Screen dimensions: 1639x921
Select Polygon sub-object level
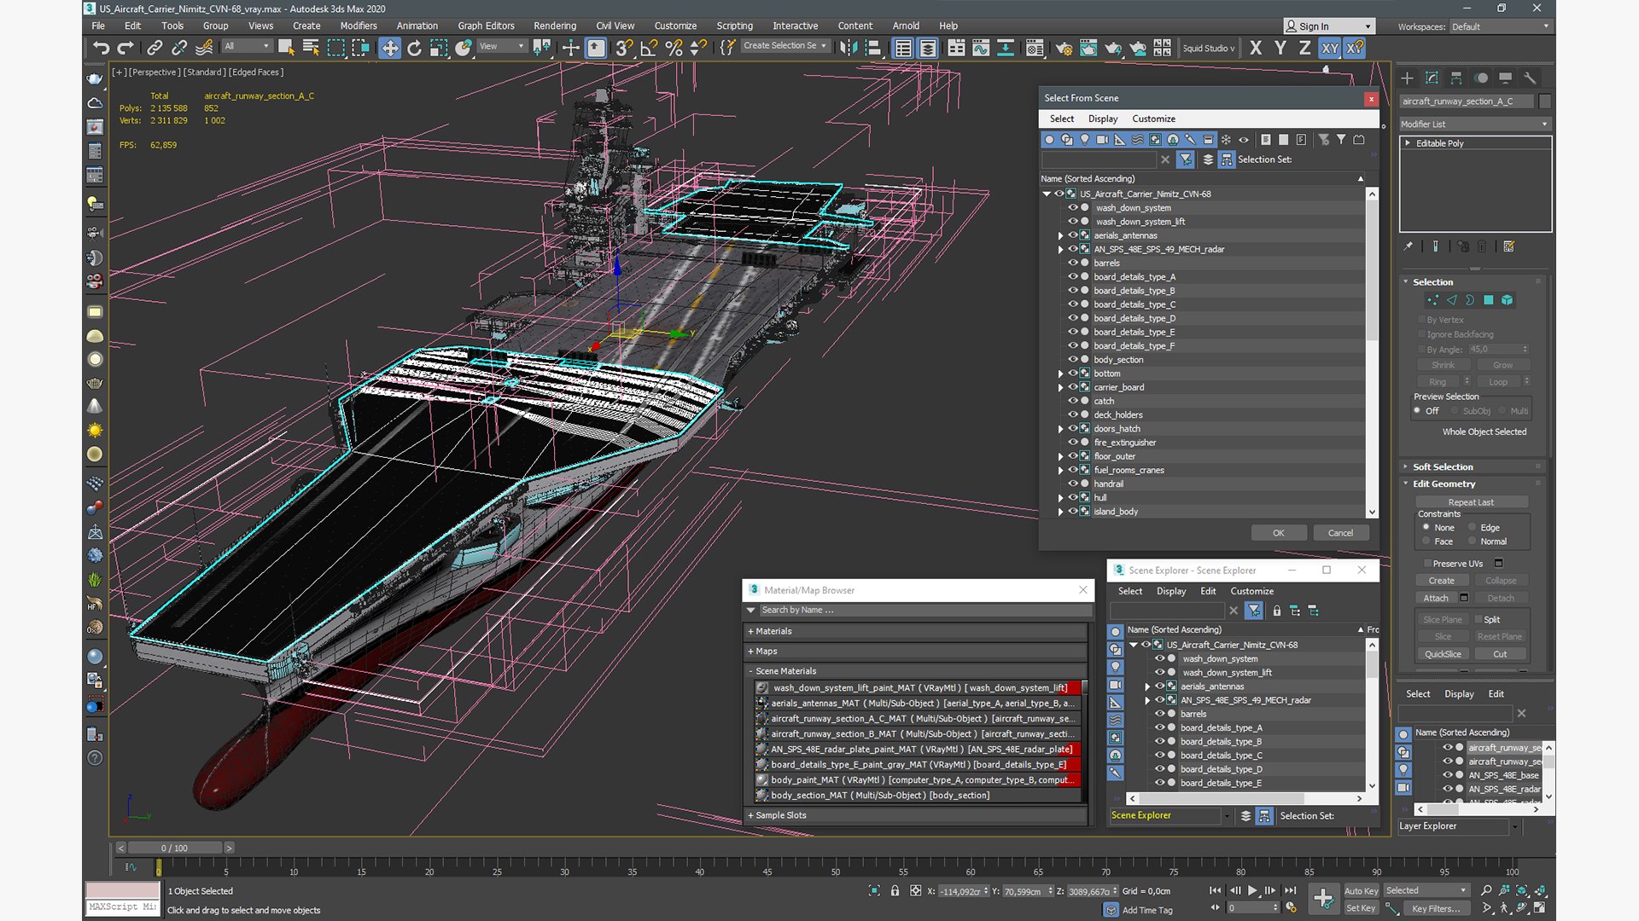tap(1489, 300)
